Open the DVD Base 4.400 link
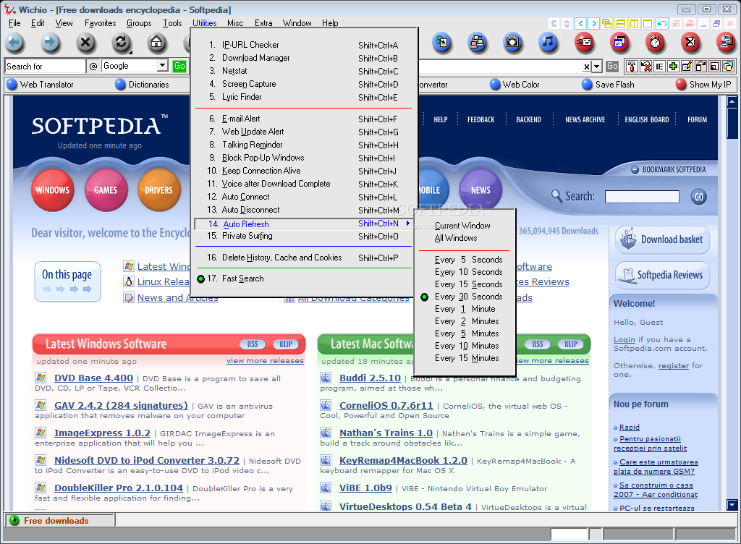 click(93, 378)
